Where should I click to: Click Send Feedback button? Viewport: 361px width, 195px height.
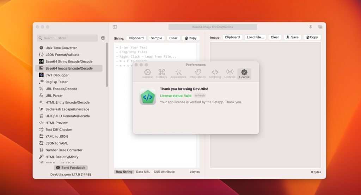(x=71, y=168)
